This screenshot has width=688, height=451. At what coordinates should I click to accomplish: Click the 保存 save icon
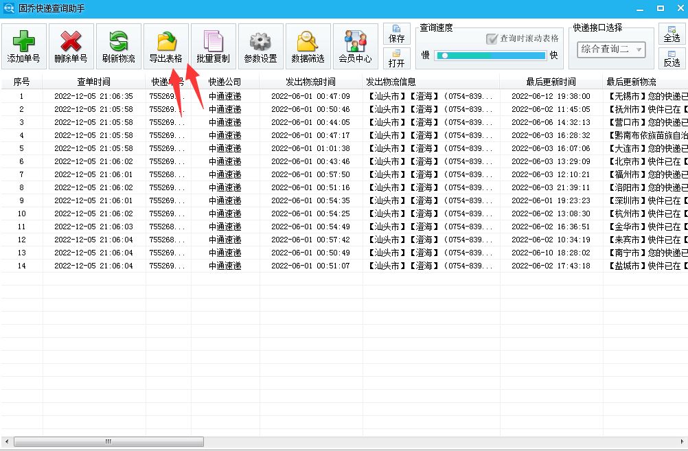tap(397, 33)
